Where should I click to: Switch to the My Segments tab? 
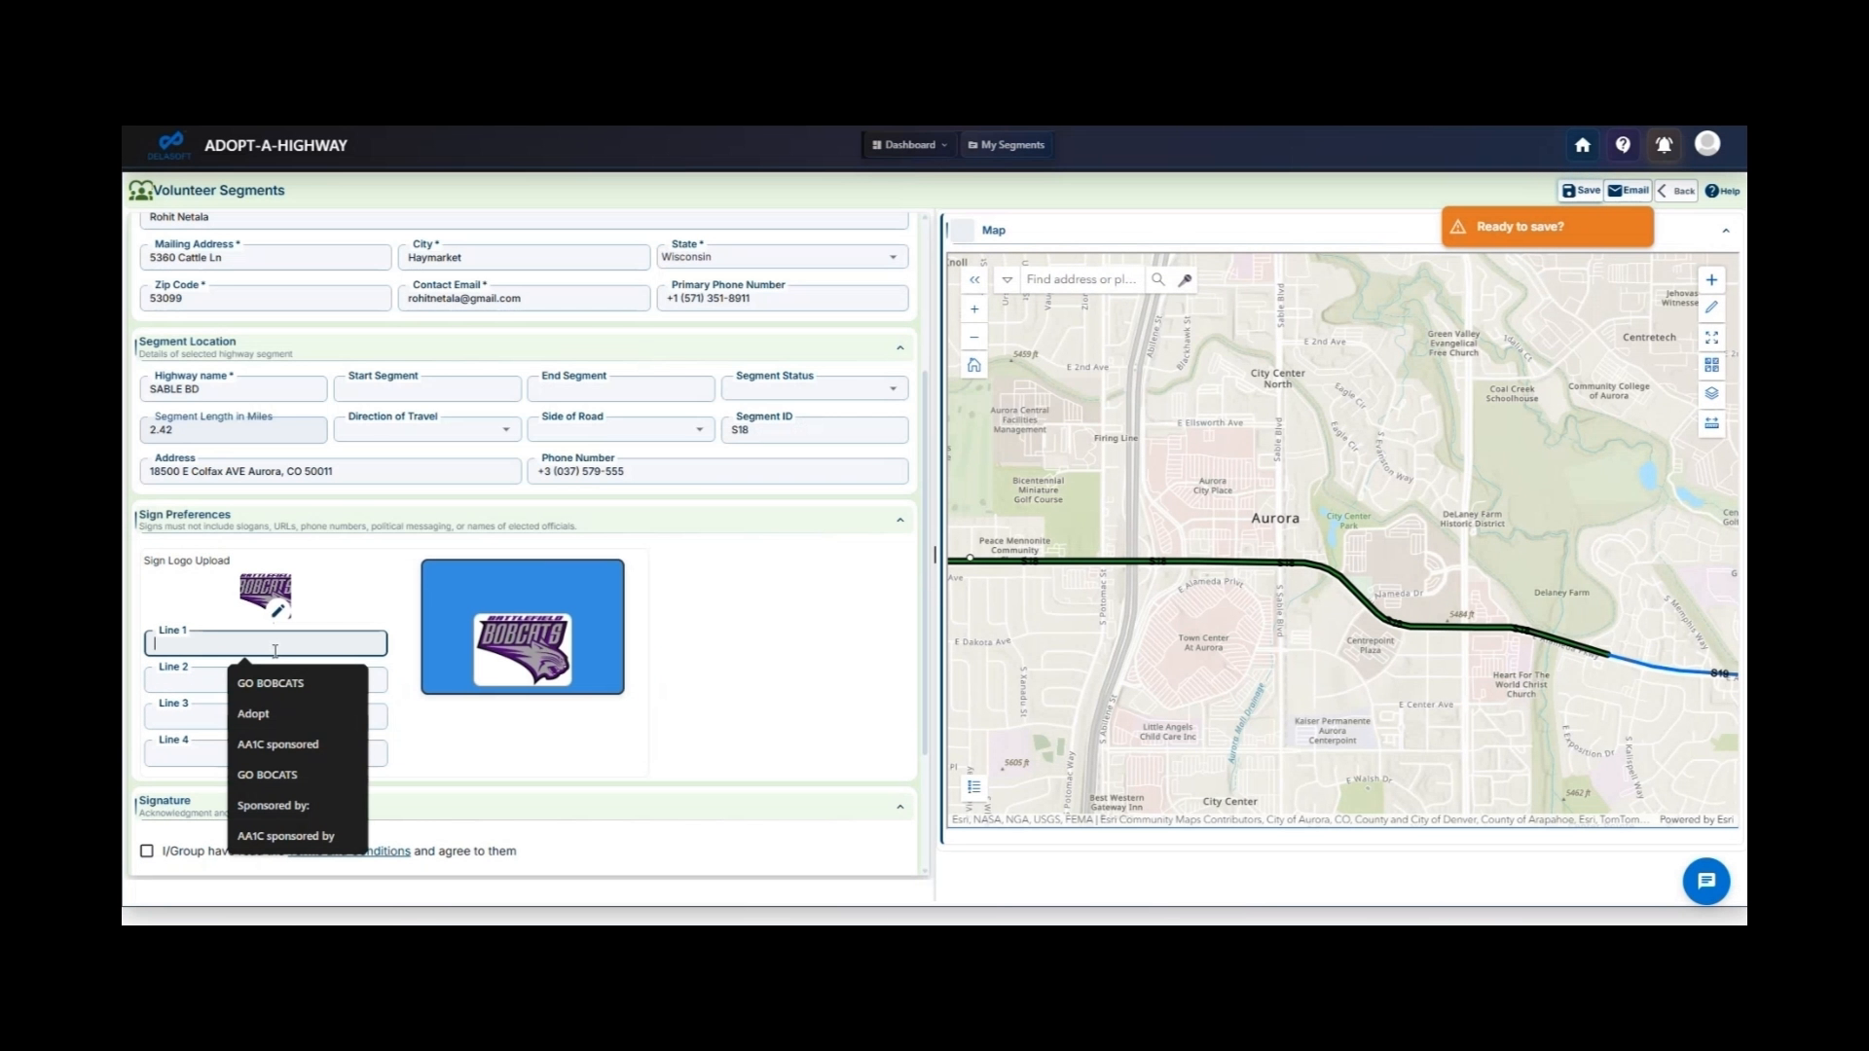(x=1006, y=144)
